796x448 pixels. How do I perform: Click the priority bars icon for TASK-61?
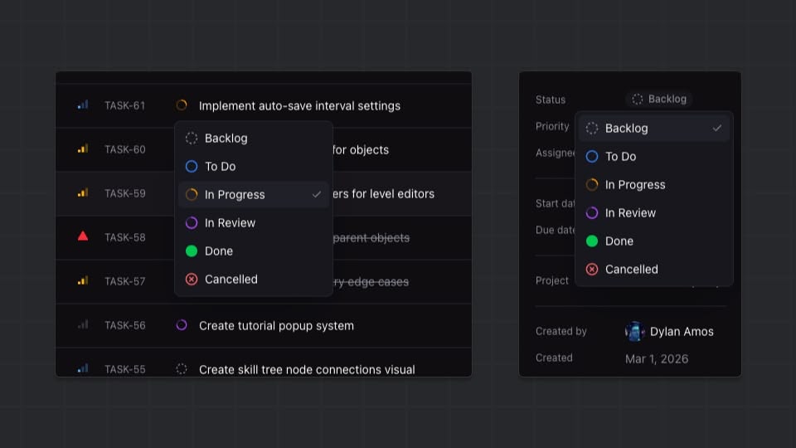(83, 105)
